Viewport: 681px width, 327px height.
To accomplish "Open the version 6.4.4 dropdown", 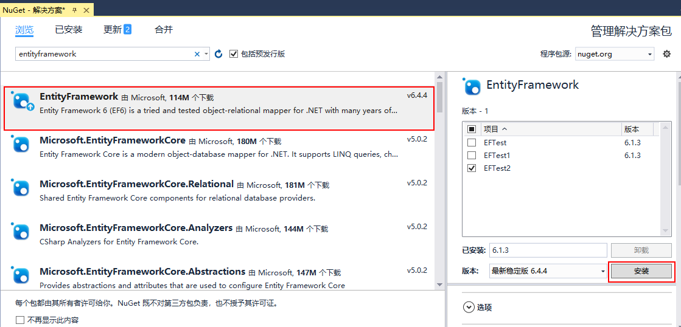I will tap(548, 271).
